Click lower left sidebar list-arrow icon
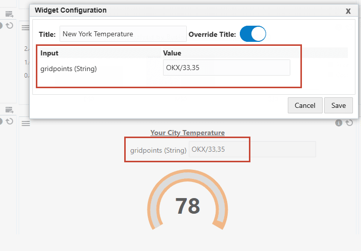This screenshot has height=251, width=361. [x=10, y=110]
